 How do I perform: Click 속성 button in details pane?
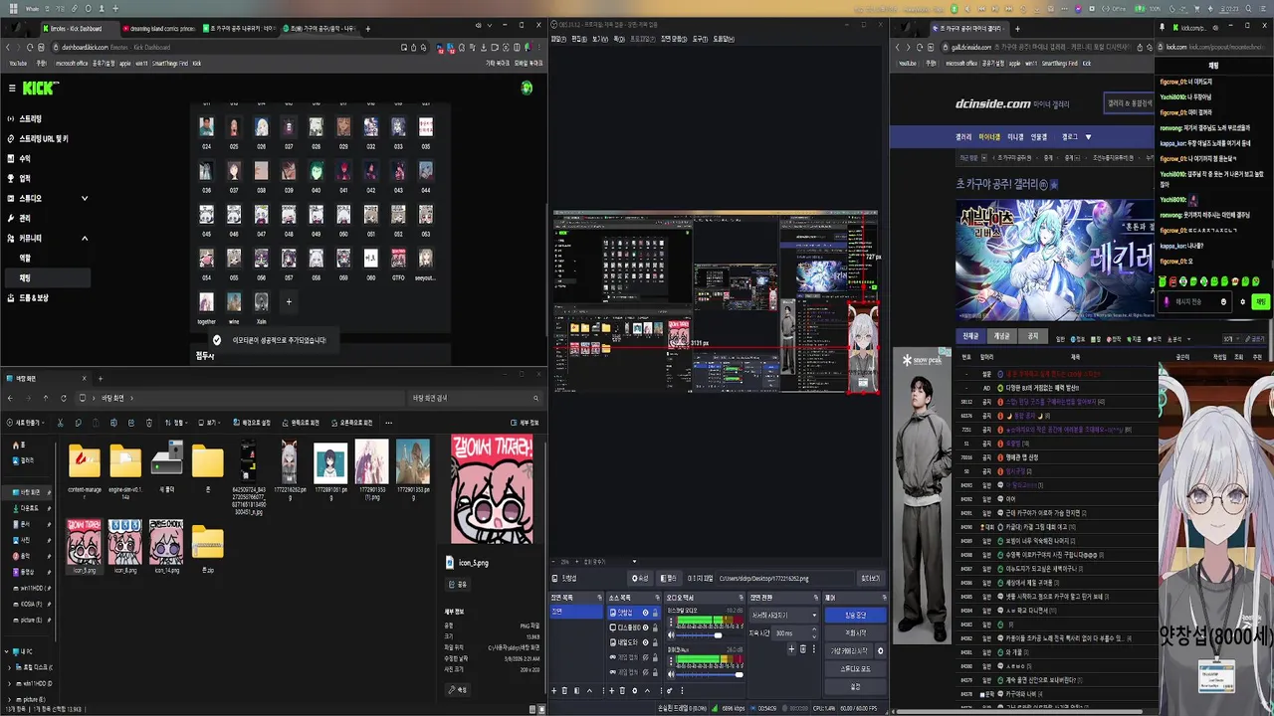tap(458, 689)
